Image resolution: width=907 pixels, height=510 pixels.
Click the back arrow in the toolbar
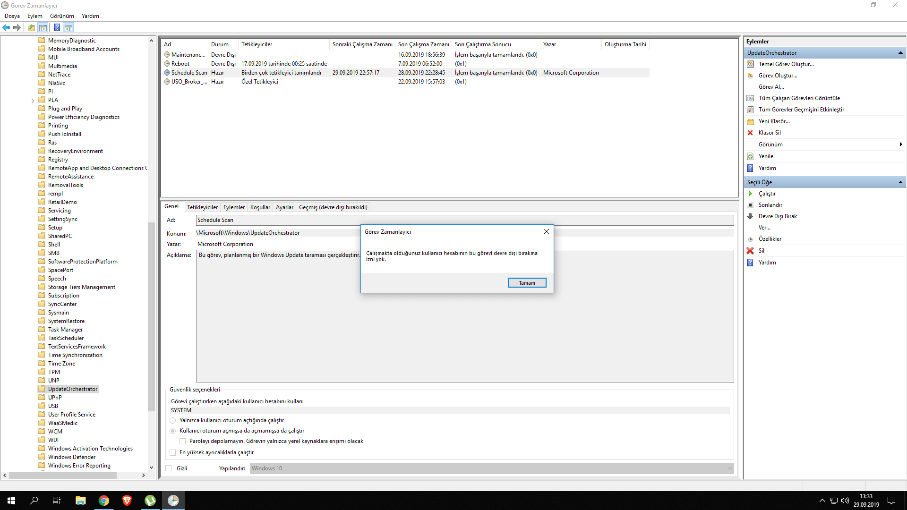coord(7,27)
